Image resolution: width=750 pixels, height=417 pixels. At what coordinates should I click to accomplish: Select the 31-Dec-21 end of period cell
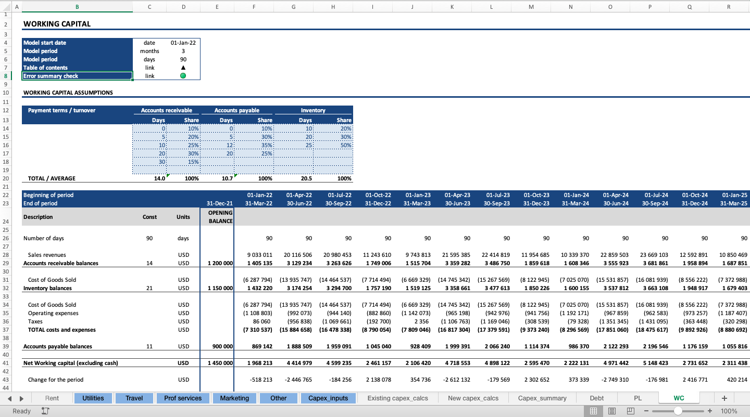tap(217, 203)
